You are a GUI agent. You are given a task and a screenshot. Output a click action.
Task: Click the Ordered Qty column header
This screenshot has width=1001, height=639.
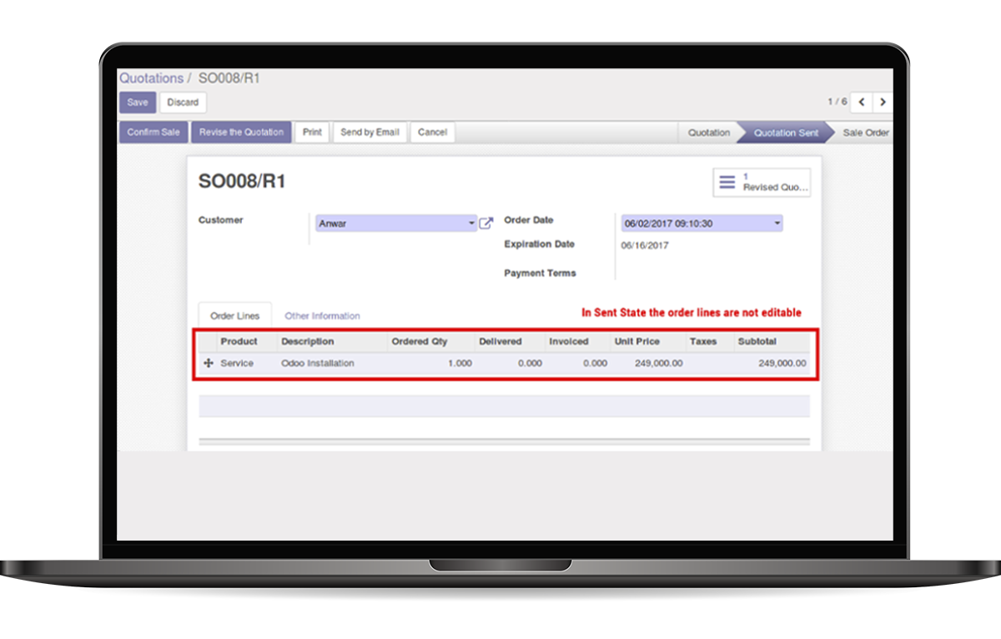tap(420, 341)
